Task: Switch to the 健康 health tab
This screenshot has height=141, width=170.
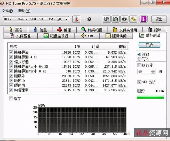Action: [64, 30]
